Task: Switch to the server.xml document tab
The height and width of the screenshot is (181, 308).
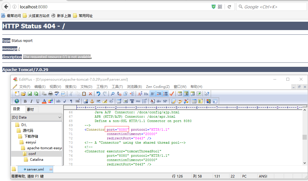Action: coord(35,169)
